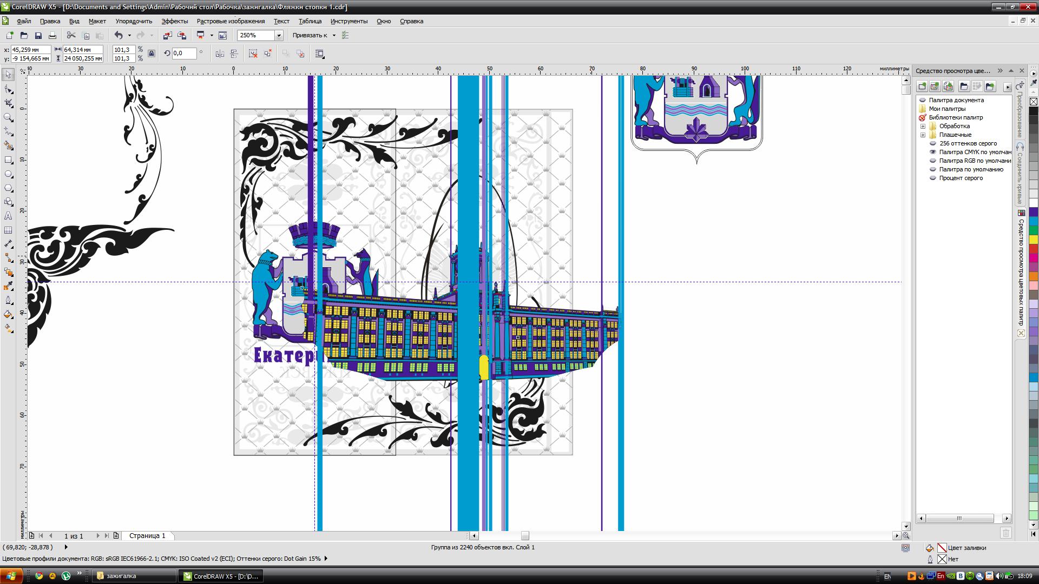
Task: Select the Blend interactive tool
Action: (x=8, y=272)
